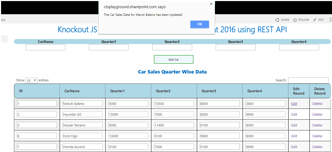This screenshot has width=332, height=152.
Task: Sort table by the Quarter2 column header
Action: point(174,91)
